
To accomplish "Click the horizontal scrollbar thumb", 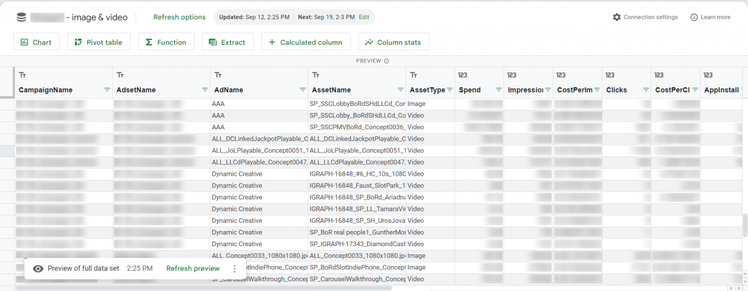I will pyautogui.click(x=204, y=288).
